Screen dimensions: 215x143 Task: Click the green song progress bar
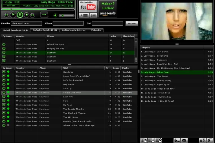[38, 10]
